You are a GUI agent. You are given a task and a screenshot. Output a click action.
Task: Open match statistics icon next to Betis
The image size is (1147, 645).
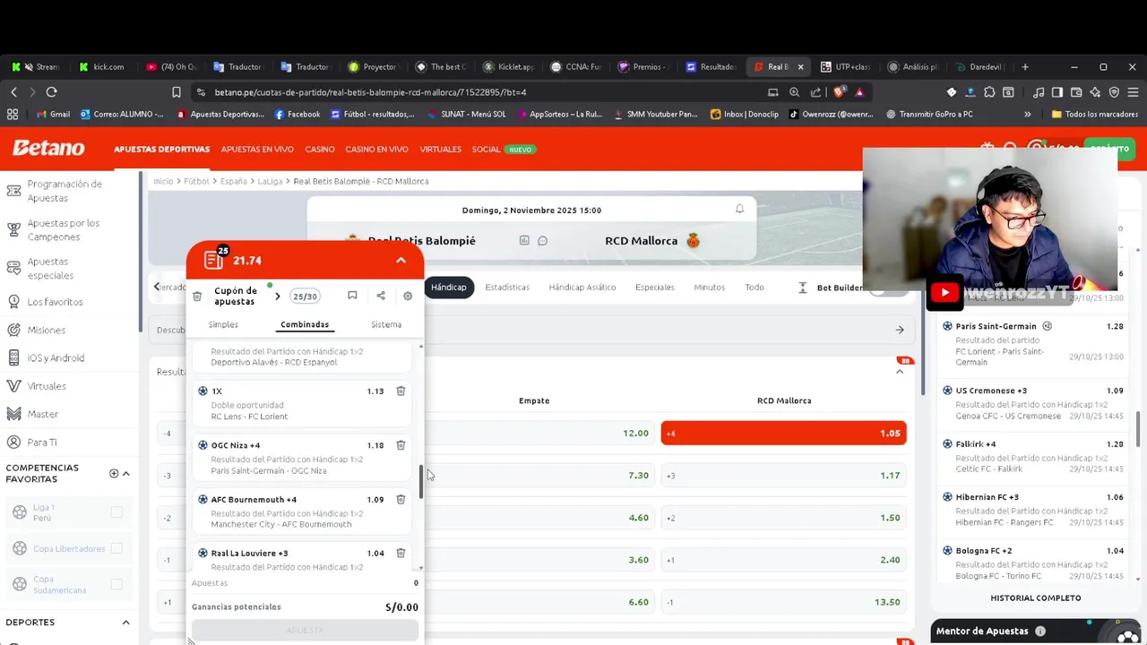click(524, 240)
